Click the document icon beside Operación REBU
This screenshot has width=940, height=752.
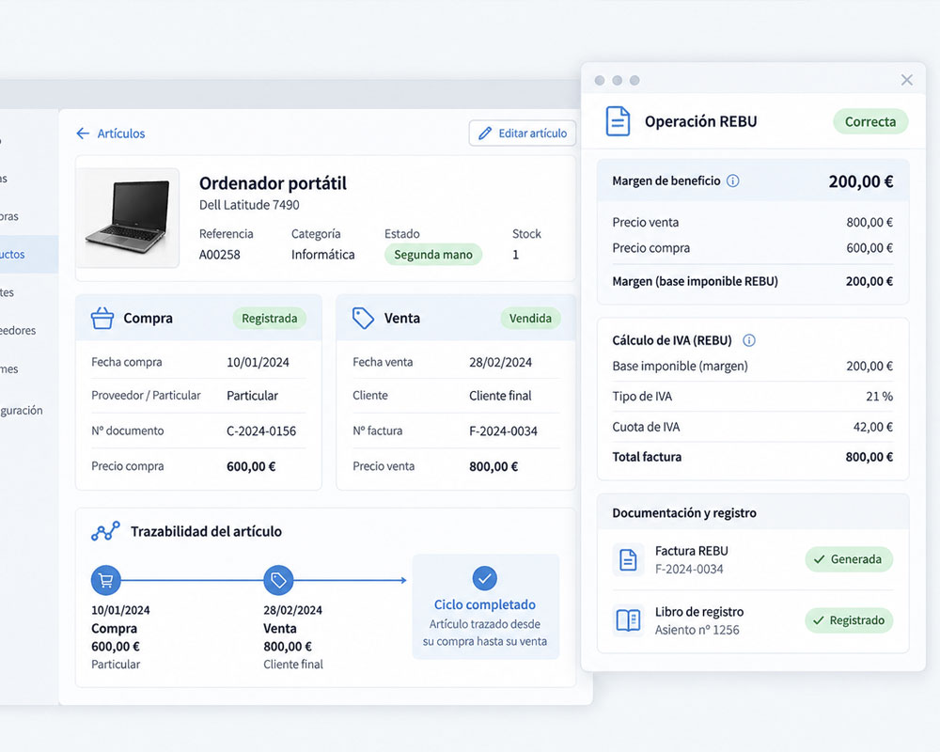[618, 121]
